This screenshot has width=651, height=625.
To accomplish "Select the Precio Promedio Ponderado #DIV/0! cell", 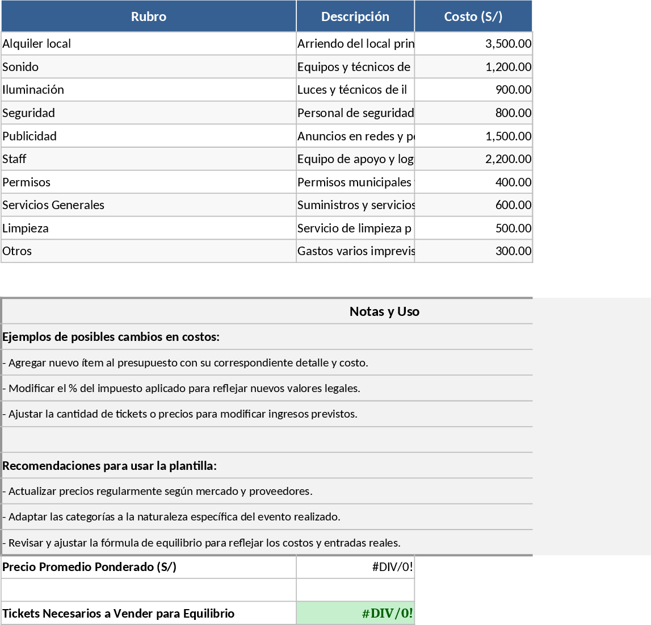I will coord(355,567).
